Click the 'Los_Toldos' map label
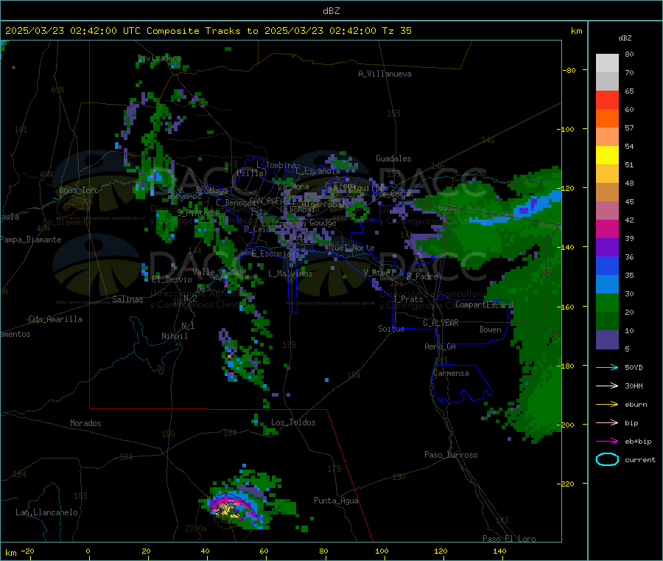Image resolution: width=663 pixels, height=561 pixels. click(x=293, y=422)
